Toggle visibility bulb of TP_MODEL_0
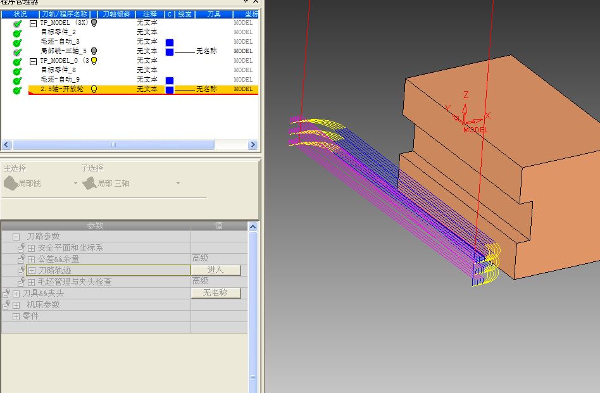The width and height of the screenshot is (600, 393). [94, 61]
